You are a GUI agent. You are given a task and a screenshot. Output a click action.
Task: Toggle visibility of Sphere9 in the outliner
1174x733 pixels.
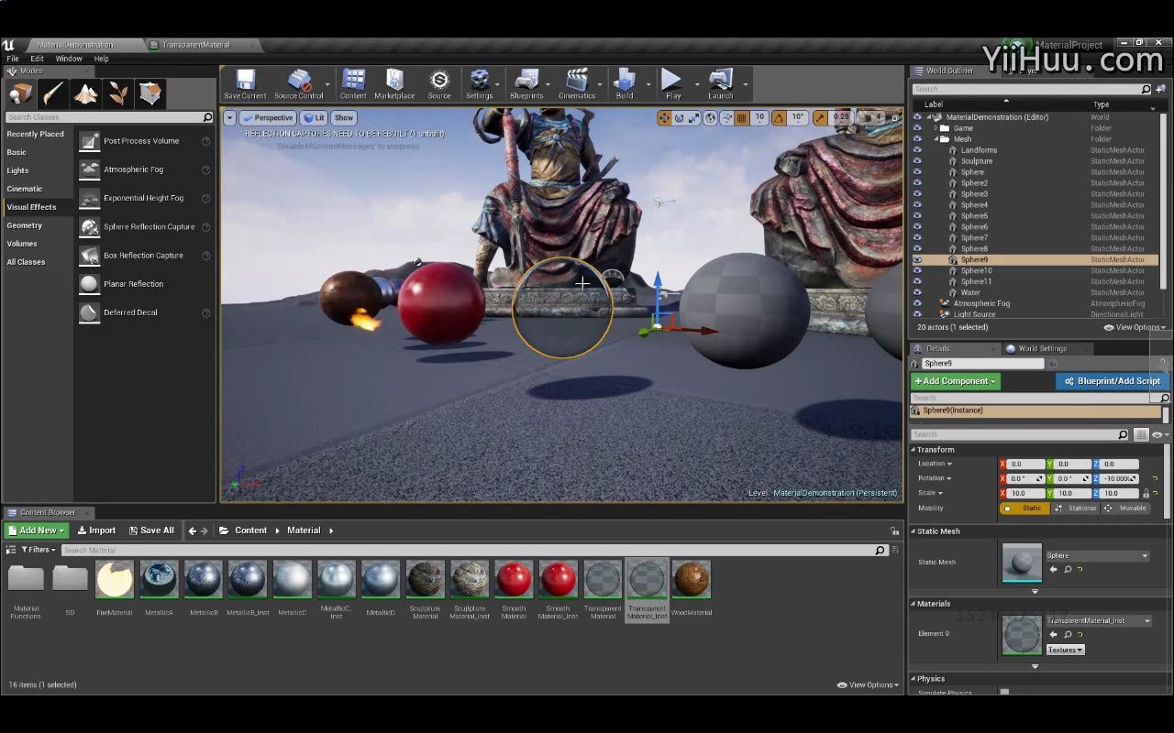click(x=917, y=260)
